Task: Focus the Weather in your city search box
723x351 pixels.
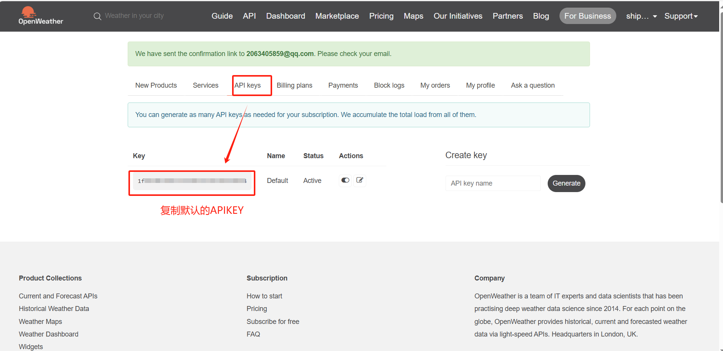Action: coord(134,16)
